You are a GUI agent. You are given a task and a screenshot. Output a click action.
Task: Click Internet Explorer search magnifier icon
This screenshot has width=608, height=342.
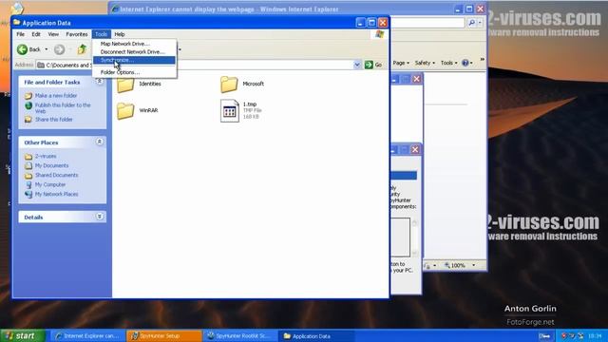tap(471, 23)
